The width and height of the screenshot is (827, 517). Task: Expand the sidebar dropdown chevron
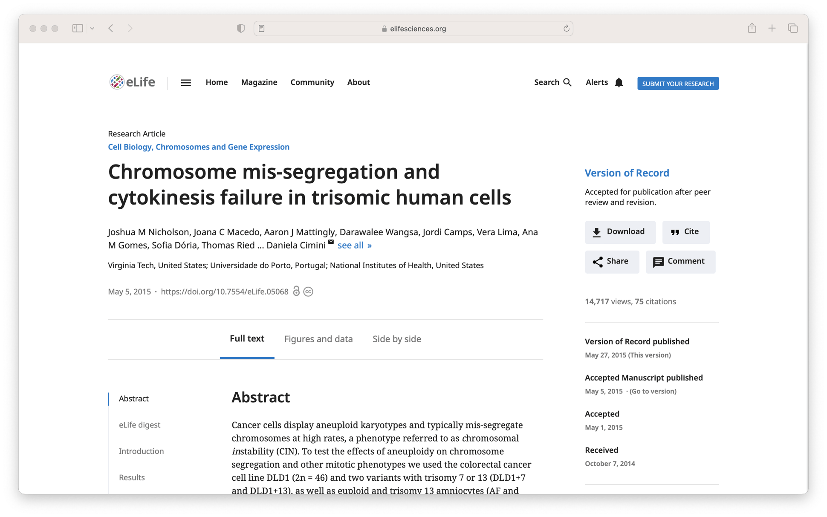click(x=92, y=28)
